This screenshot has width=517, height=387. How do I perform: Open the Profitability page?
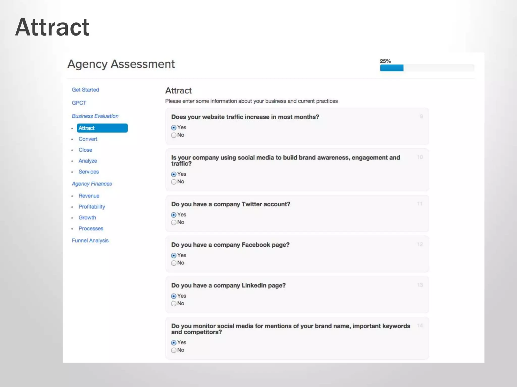(92, 207)
